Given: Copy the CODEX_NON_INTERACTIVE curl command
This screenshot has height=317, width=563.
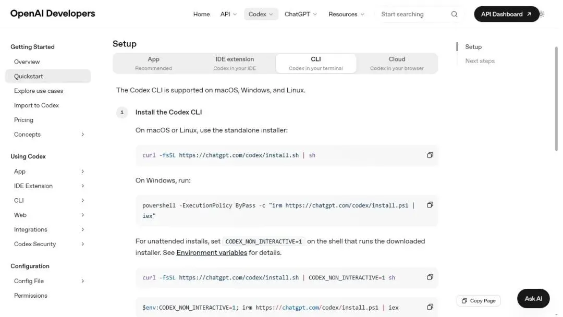Looking at the screenshot, I should pos(430,277).
